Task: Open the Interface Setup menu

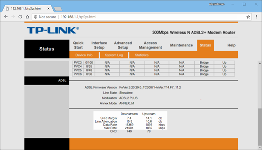Action: click(x=99, y=45)
